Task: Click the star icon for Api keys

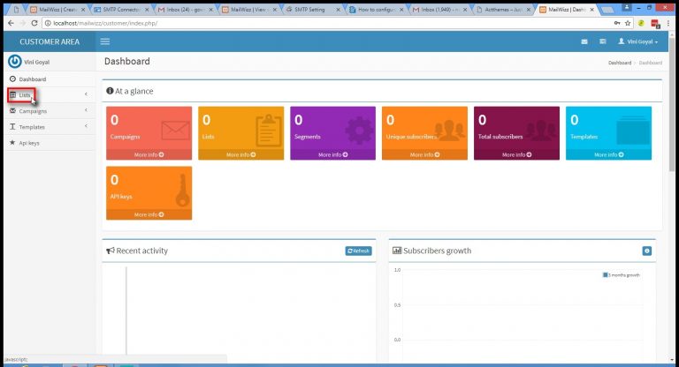Action: coord(12,142)
